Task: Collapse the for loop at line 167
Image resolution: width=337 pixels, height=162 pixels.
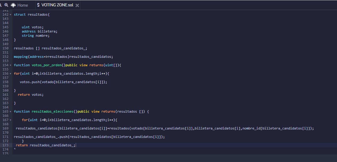Action: (x=10, y=120)
